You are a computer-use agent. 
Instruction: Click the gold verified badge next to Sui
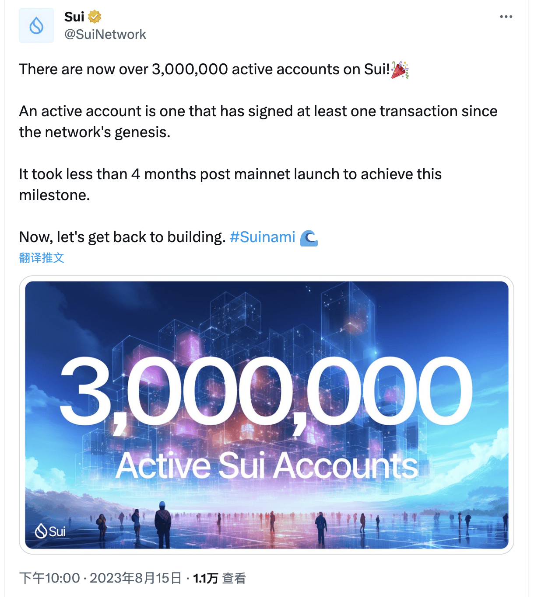coord(94,17)
